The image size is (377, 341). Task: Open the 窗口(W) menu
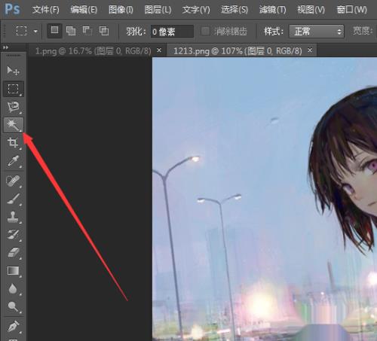(x=351, y=10)
